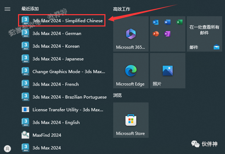The width and height of the screenshot is (225, 154).
Task: Click the Brazilian Portuguese 3ds Max icon
Action: [25, 97]
